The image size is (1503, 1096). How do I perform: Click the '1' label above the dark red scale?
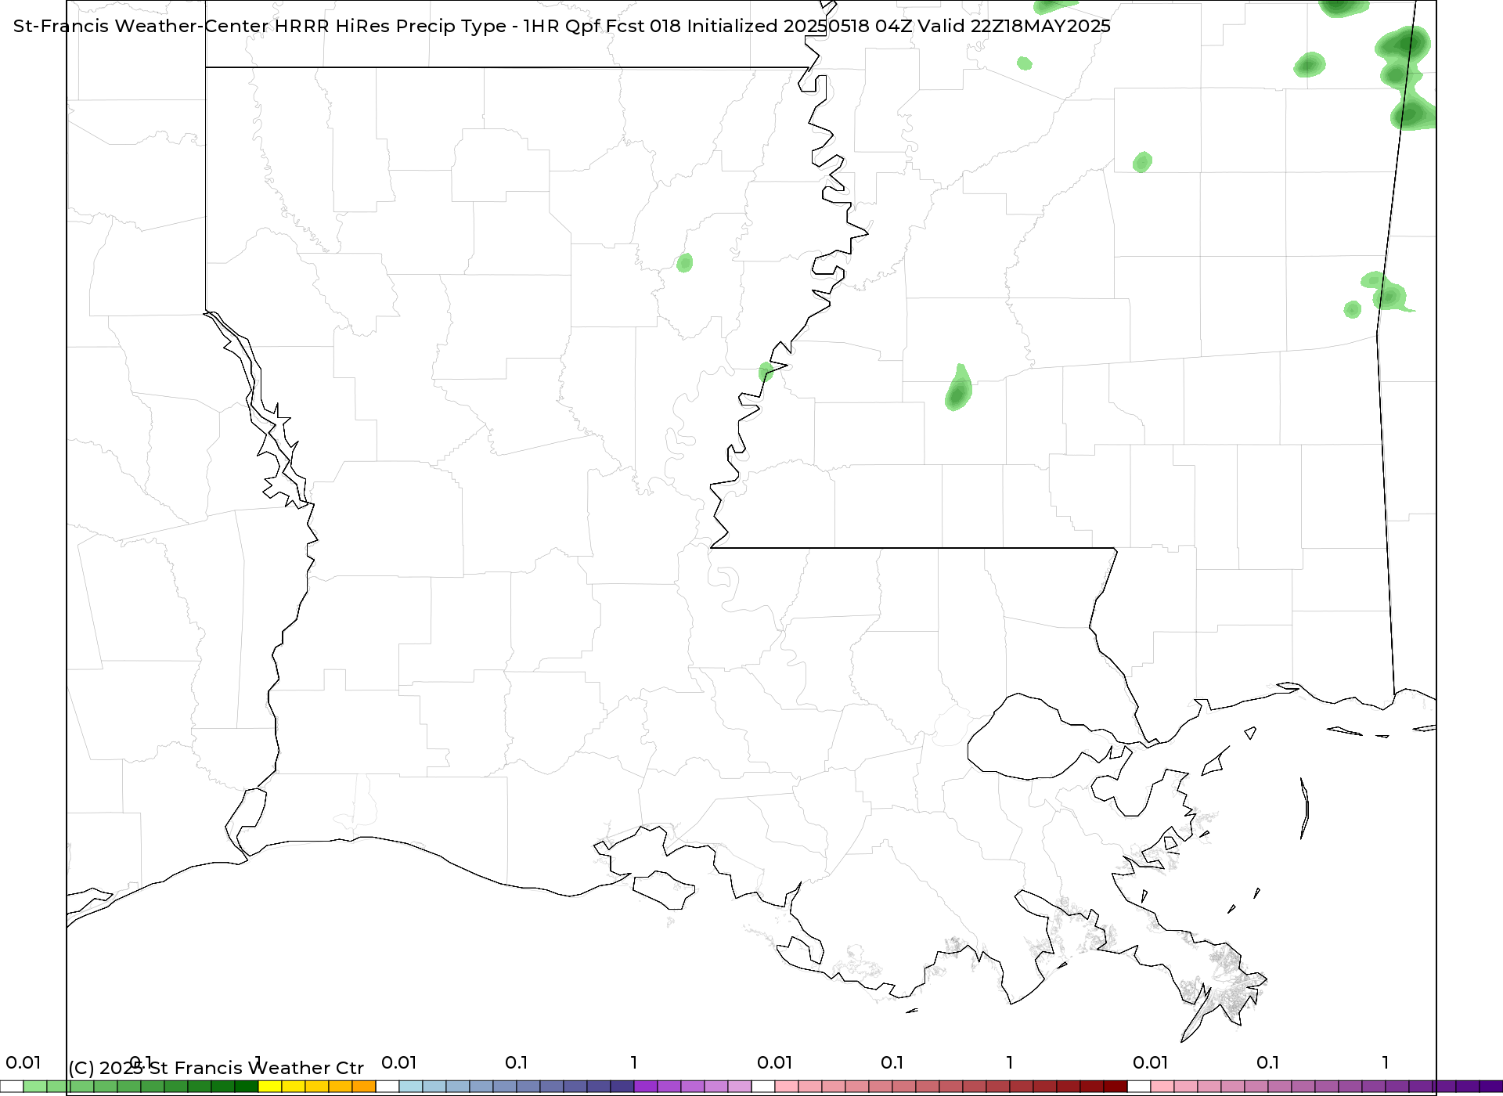tap(1009, 1062)
